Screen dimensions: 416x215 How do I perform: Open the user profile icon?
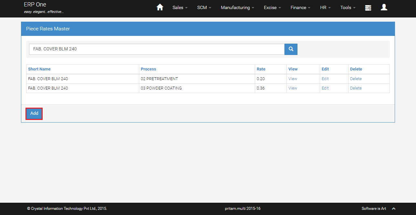coord(384,7)
